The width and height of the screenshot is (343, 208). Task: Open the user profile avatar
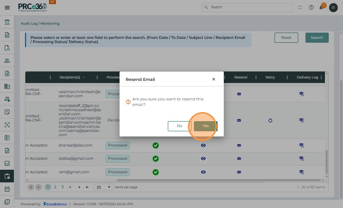click(333, 8)
